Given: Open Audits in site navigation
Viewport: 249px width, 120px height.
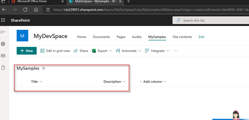Looking at the screenshot, I should (137, 37).
